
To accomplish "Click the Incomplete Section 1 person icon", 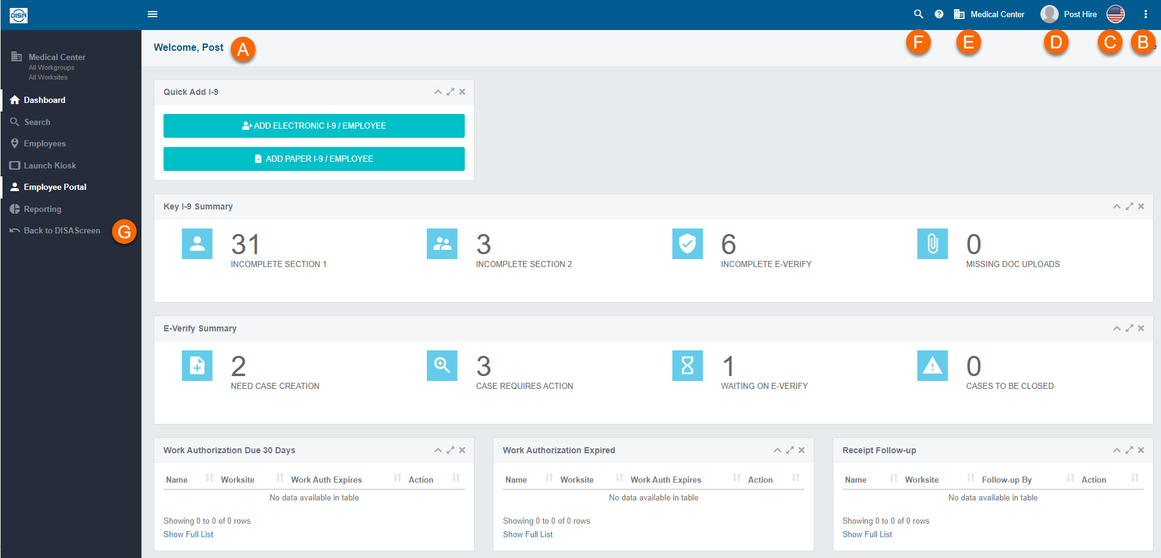I will point(197,244).
